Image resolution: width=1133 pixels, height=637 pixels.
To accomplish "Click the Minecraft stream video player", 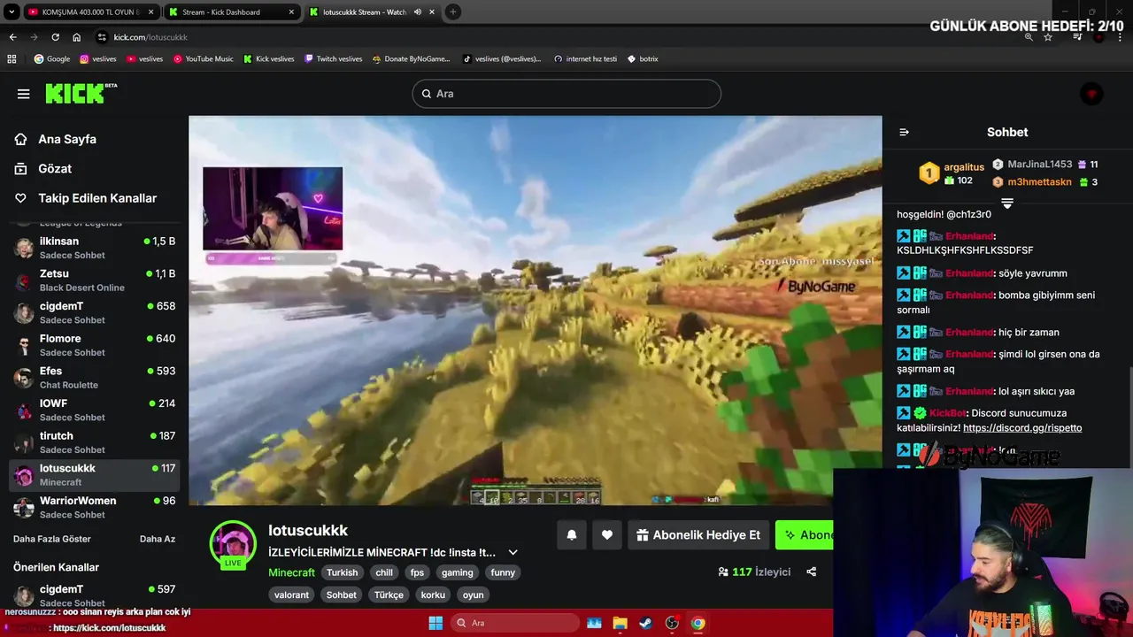I will (536, 311).
